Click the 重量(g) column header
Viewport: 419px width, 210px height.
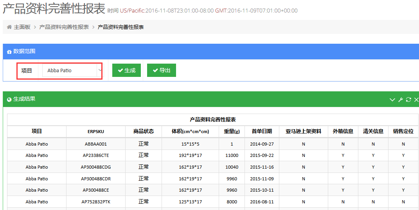232,132
